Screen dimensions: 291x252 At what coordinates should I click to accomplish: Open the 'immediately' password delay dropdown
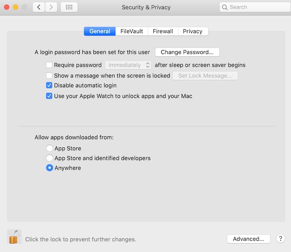pyautogui.click(x=128, y=65)
